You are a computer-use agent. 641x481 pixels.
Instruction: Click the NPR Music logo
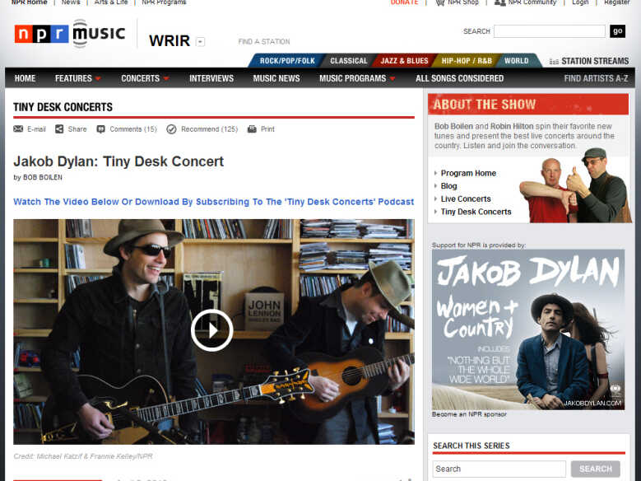[70, 34]
